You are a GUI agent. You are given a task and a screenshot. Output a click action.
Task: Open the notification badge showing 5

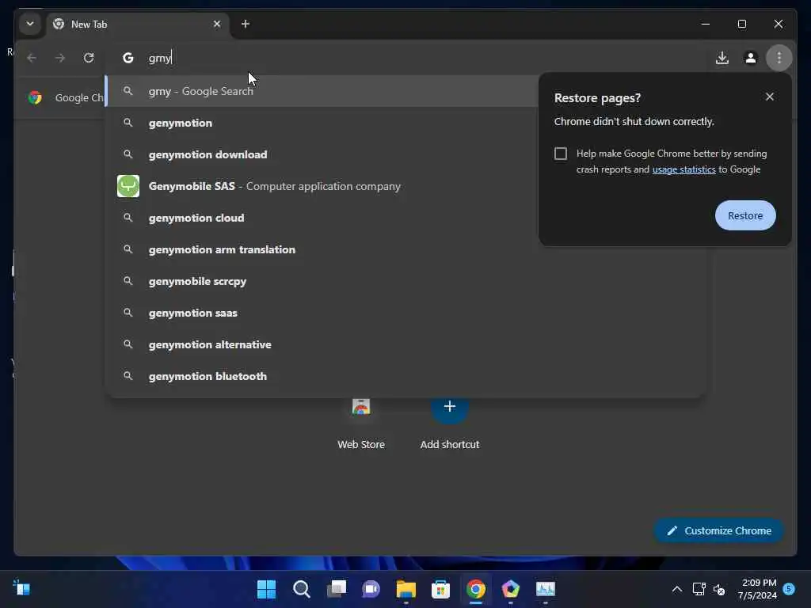(789, 588)
